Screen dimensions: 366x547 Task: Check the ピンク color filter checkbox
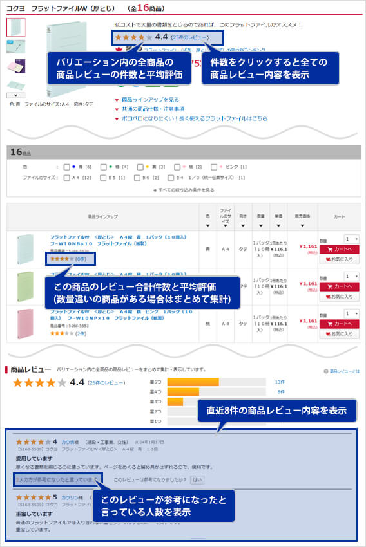[x=214, y=167]
